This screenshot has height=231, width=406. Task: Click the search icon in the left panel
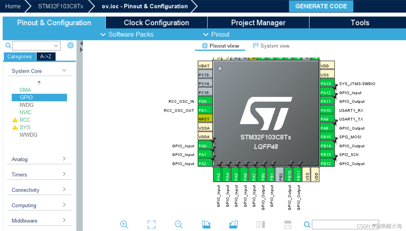(x=8, y=45)
